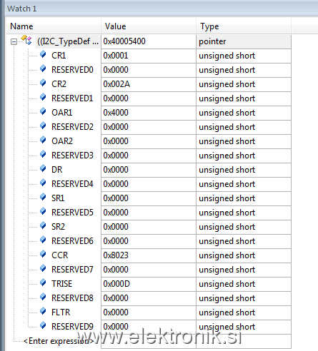
Task: Click the 'unsigned short' type of CCR
Action: pos(227,255)
